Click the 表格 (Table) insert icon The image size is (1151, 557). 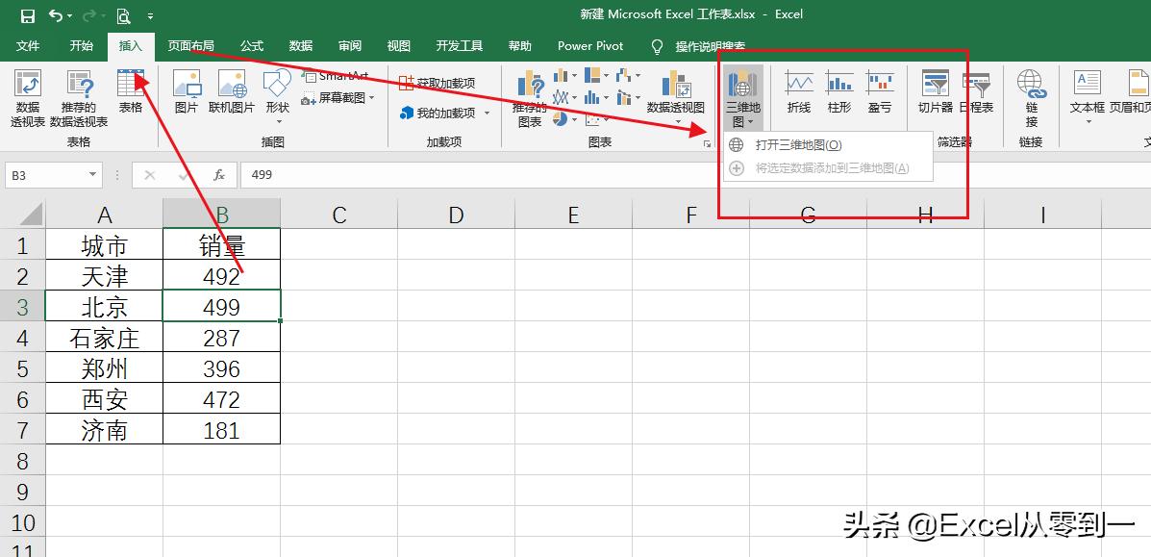132,91
